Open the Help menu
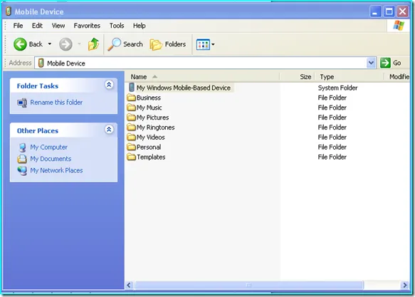Screen dimensions: 415x297 click(140, 26)
